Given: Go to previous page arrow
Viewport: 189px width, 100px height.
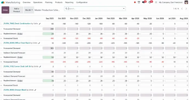Looking at the screenshot, I should [182, 8].
